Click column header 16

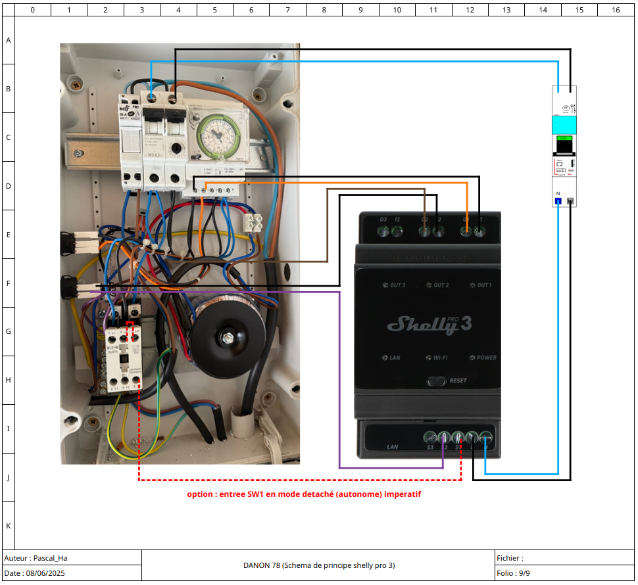[x=616, y=10]
